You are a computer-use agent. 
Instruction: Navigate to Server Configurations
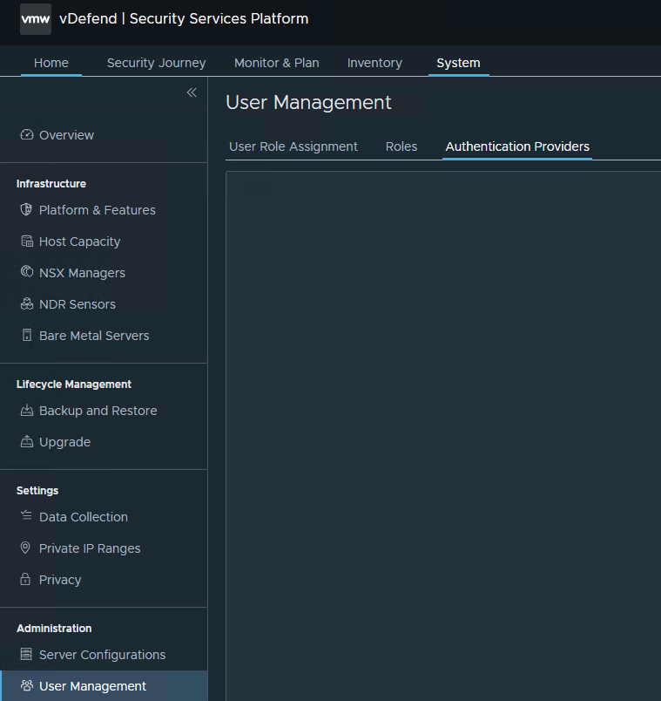click(x=104, y=655)
